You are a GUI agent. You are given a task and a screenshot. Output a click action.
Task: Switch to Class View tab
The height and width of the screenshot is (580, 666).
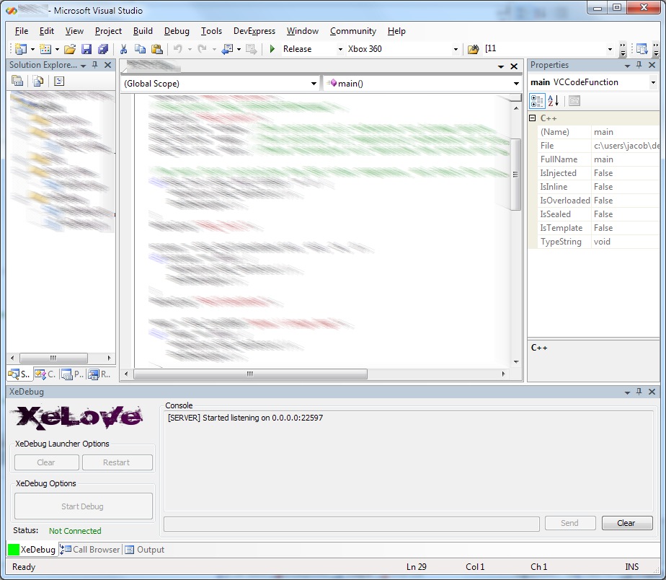(x=45, y=374)
